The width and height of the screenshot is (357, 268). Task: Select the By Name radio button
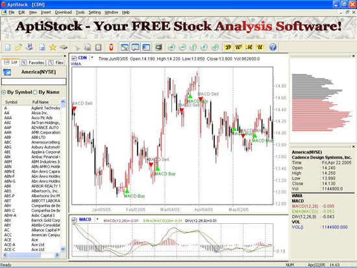35,92
